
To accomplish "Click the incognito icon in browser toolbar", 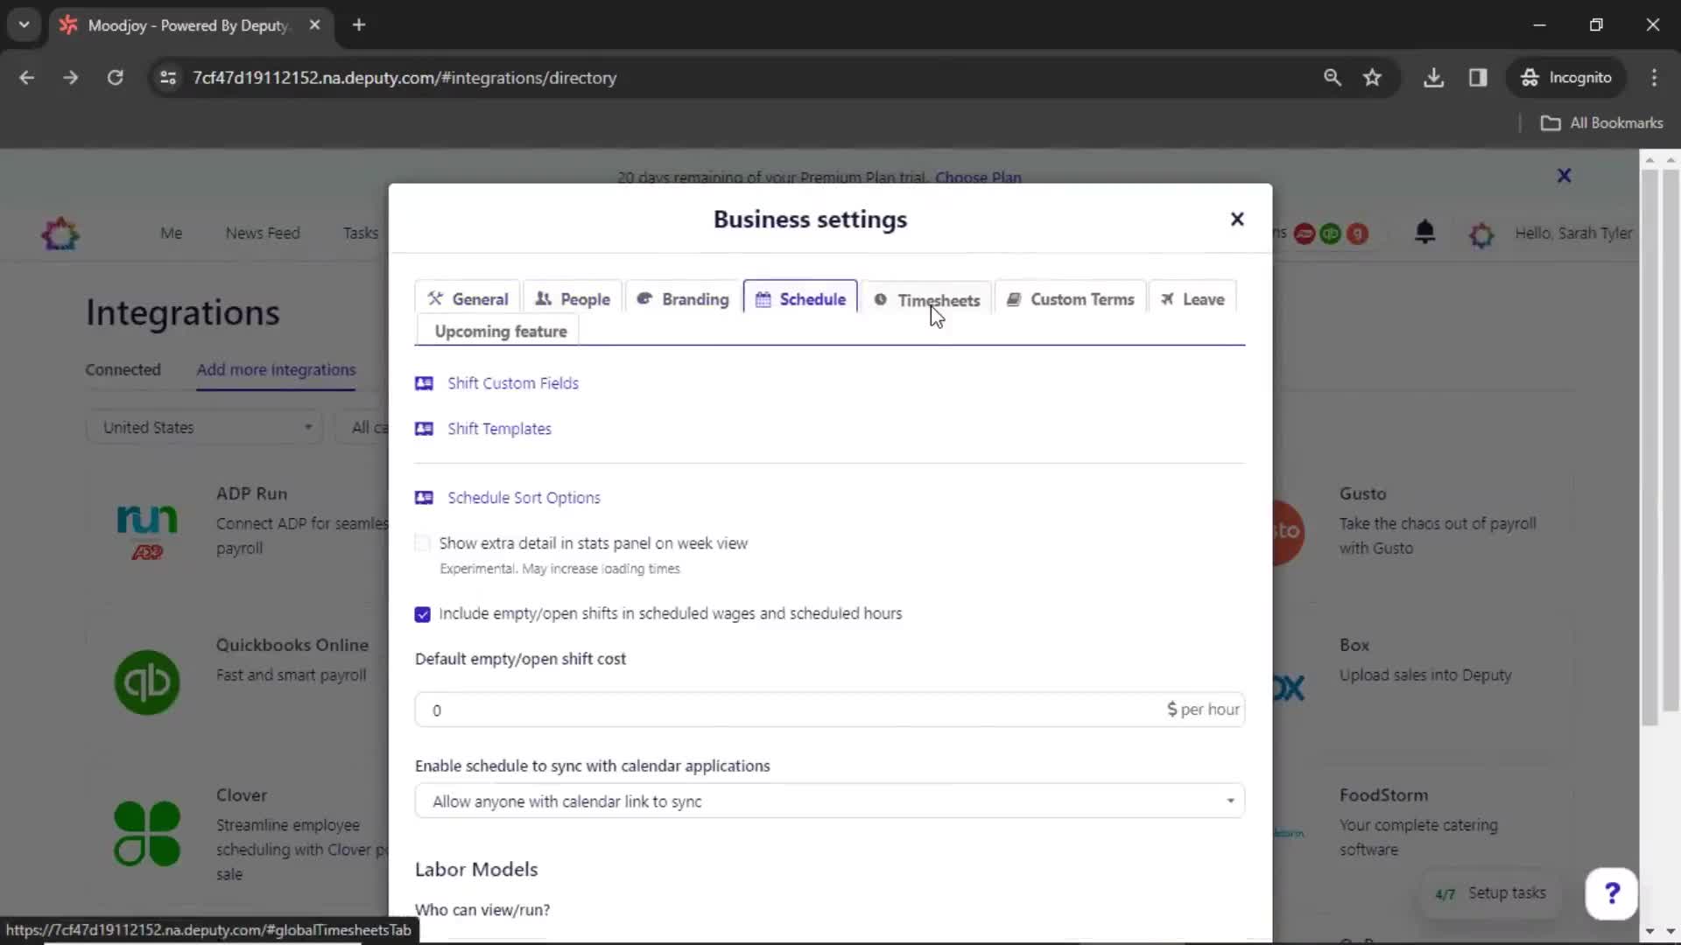I will [x=1528, y=77].
